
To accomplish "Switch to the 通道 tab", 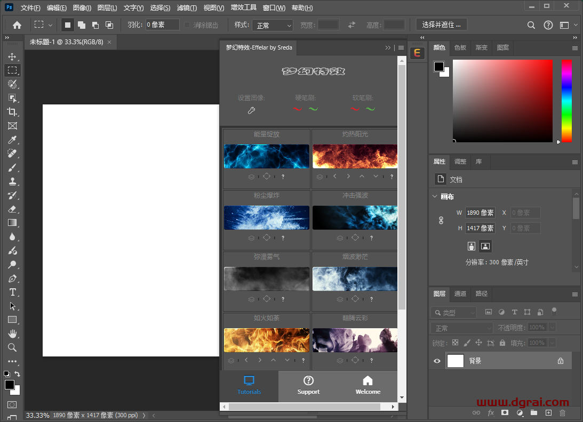I will 460,294.
